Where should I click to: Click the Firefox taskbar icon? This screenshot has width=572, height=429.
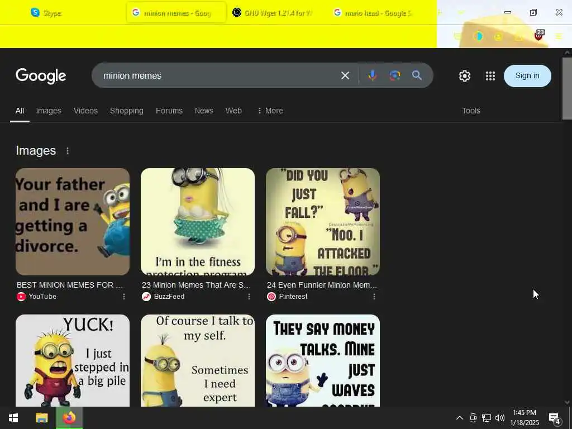(x=69, y=418)
